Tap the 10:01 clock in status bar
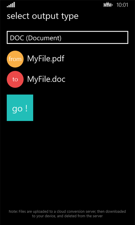 click(x=122, y=5)
